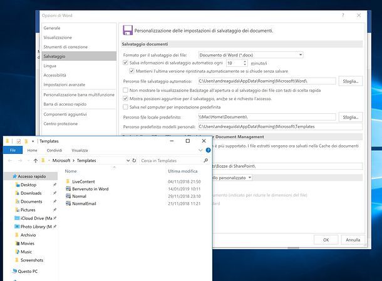Enable Salva nel computer per impostazione predefinita
This screenshot has width=382, height=281.
click(125, 107)
